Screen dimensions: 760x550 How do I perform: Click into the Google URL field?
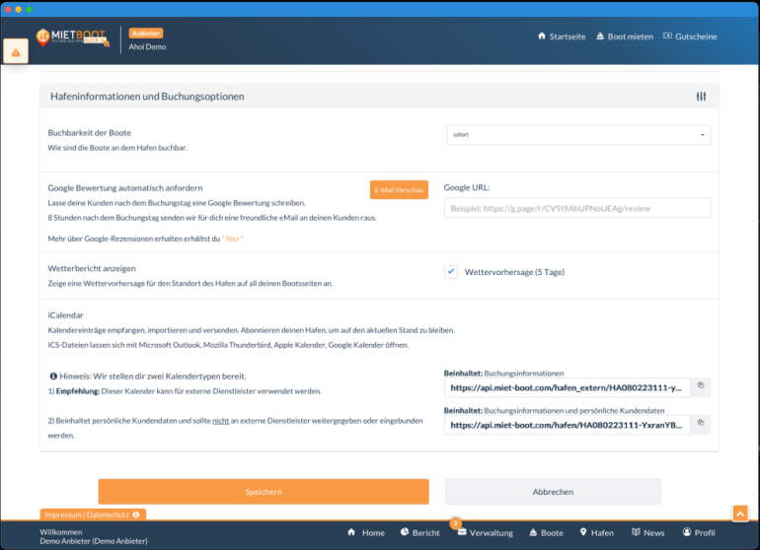[x=577, y=208]
